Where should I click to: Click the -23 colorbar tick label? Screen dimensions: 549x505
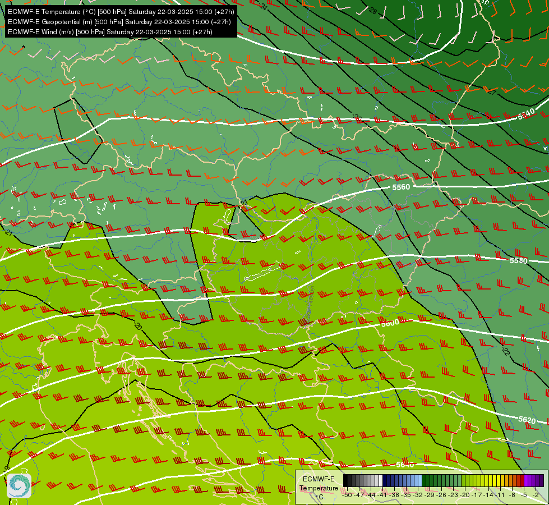(454, 495)
